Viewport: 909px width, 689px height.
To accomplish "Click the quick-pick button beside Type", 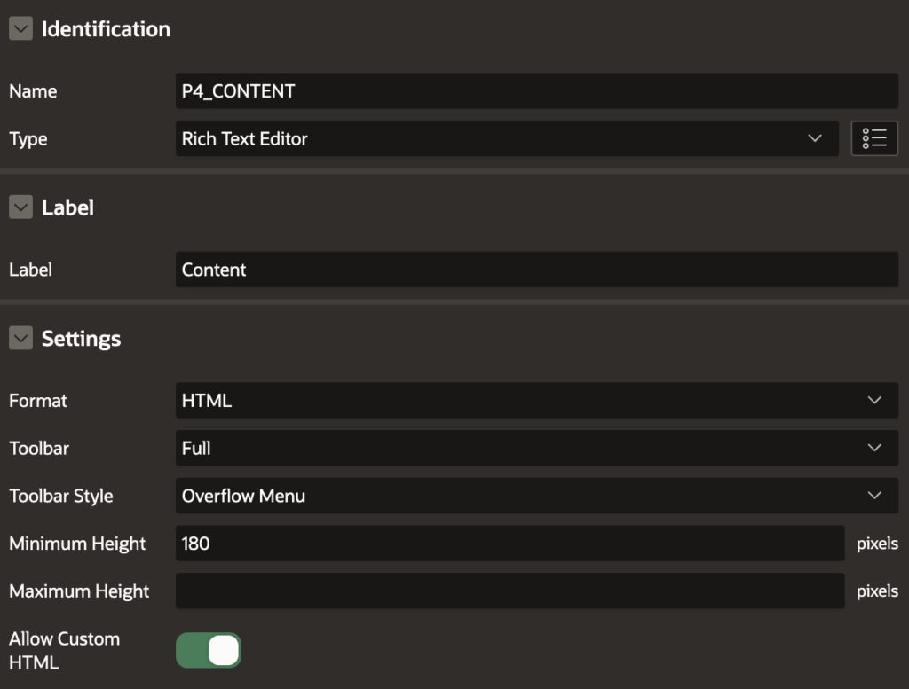I will pos(874,138).
